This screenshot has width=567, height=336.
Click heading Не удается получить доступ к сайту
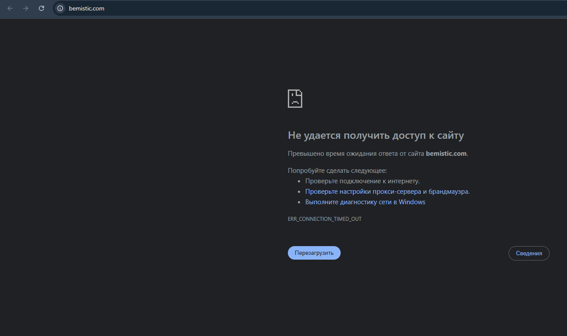pos(376,136)
